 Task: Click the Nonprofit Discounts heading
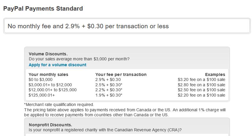click(x=50, y=125)
